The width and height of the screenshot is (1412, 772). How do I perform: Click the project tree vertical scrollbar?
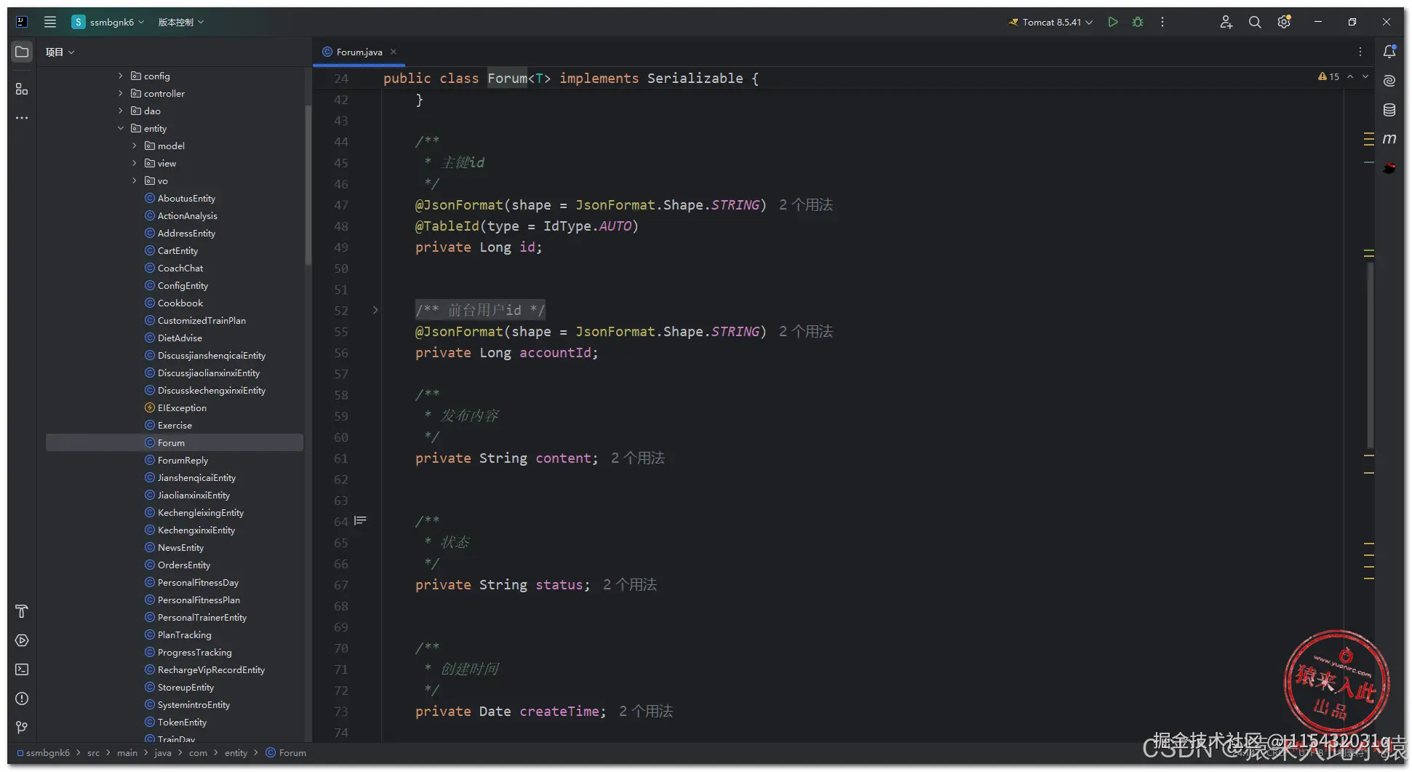point(308,185)
